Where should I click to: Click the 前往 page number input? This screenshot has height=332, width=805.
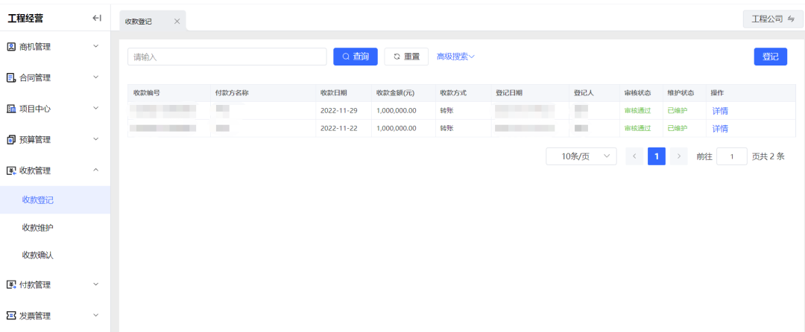732,156
